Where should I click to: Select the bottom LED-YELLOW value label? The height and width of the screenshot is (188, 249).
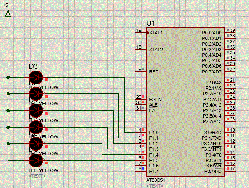43,170
